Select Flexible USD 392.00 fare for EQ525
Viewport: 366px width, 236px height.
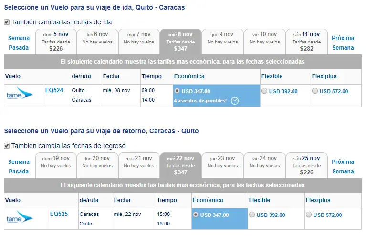pos(252,215)
